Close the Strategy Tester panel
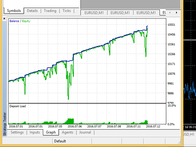 pyautogui.click(x=4, y=19)
